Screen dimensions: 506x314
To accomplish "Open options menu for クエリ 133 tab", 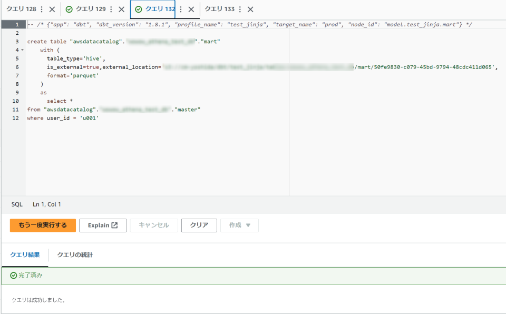I will (240, 9).
